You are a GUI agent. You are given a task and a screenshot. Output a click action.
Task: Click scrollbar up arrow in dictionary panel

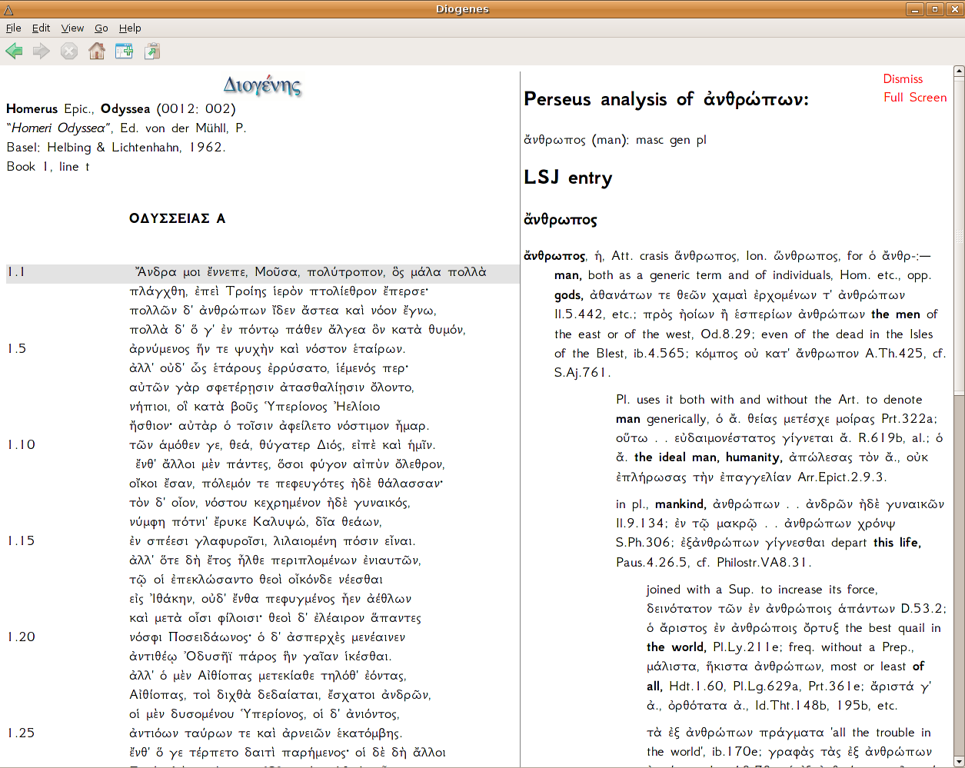pos(959,71)
